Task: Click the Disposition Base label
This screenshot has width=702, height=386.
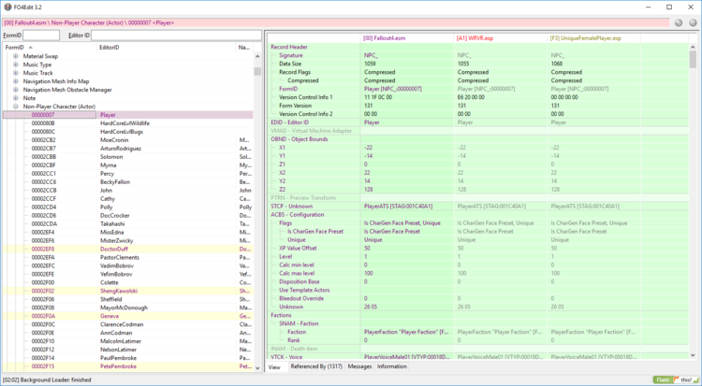Action: tap(300, 281)
